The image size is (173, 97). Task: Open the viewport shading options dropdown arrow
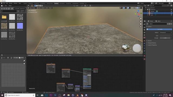coord(141,8)
